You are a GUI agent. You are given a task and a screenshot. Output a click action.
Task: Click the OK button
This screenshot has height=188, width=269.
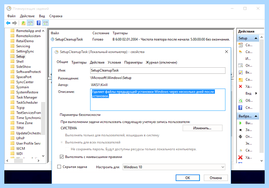point(188,178)
